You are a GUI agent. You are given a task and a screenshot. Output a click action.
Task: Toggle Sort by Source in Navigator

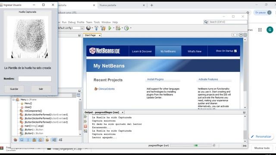click(60, 140)
